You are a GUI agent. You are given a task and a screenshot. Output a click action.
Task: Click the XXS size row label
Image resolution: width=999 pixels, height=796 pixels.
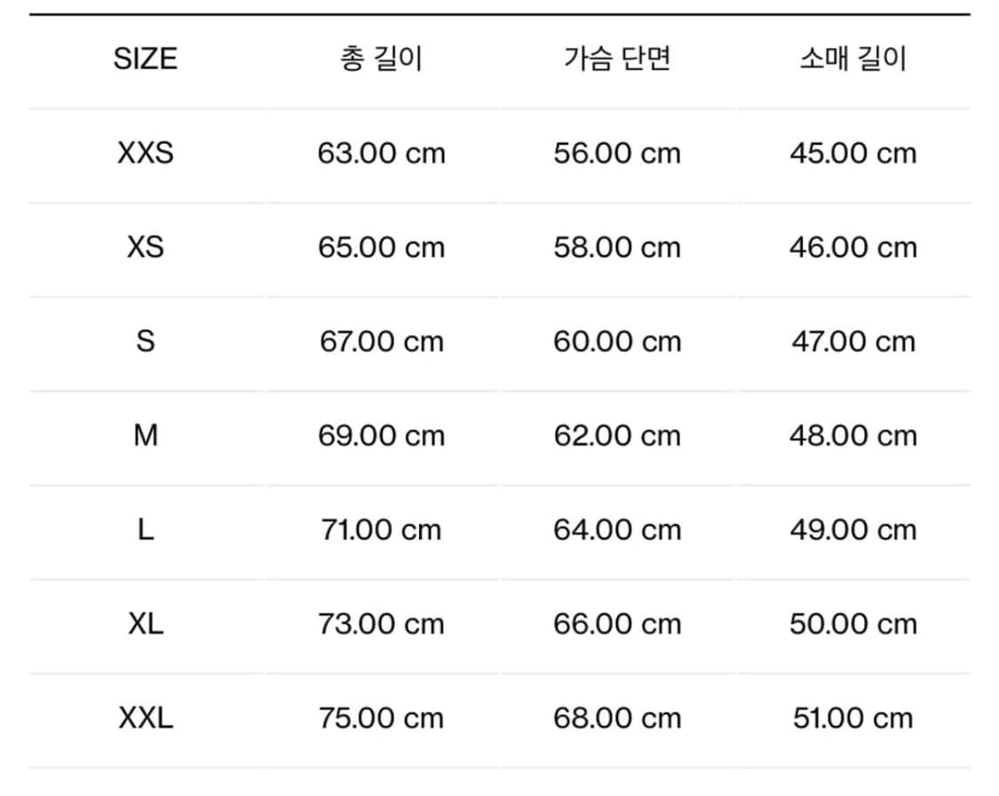146,154
